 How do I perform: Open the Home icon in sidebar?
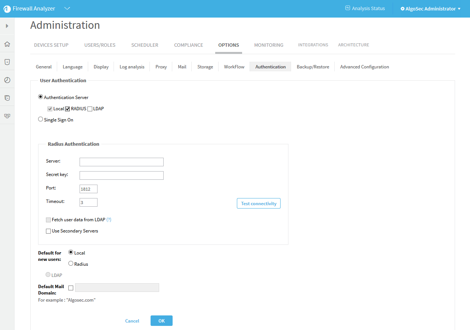coord(7,44)
